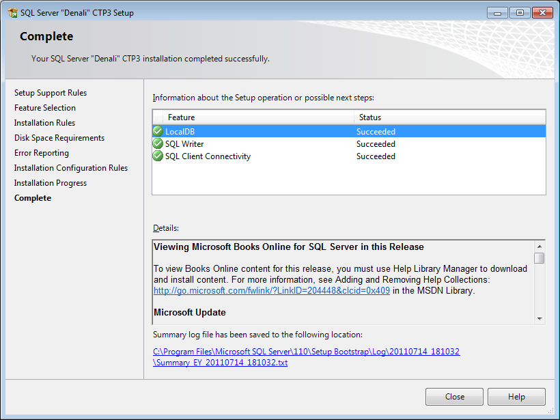Screen dimensions: 560x420
Task: Select the SQL Client Connectivity row
Action: (x=349, y=156)
